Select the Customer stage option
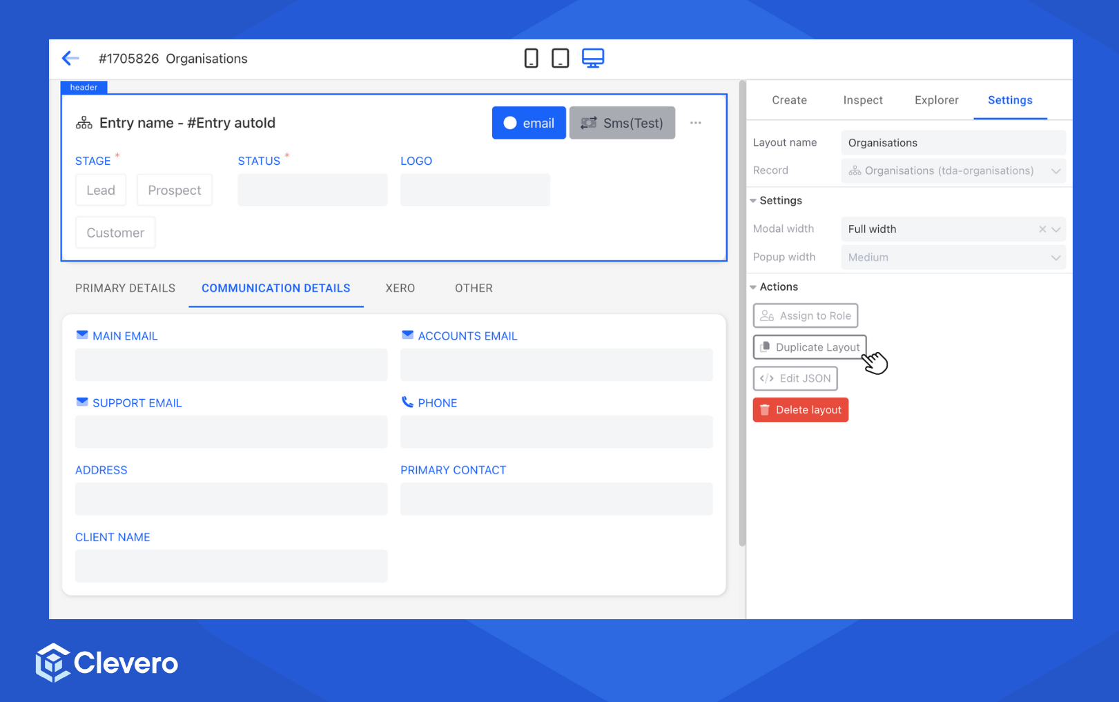The width and height of the screenshot is (1119, 702). [115, 233]
